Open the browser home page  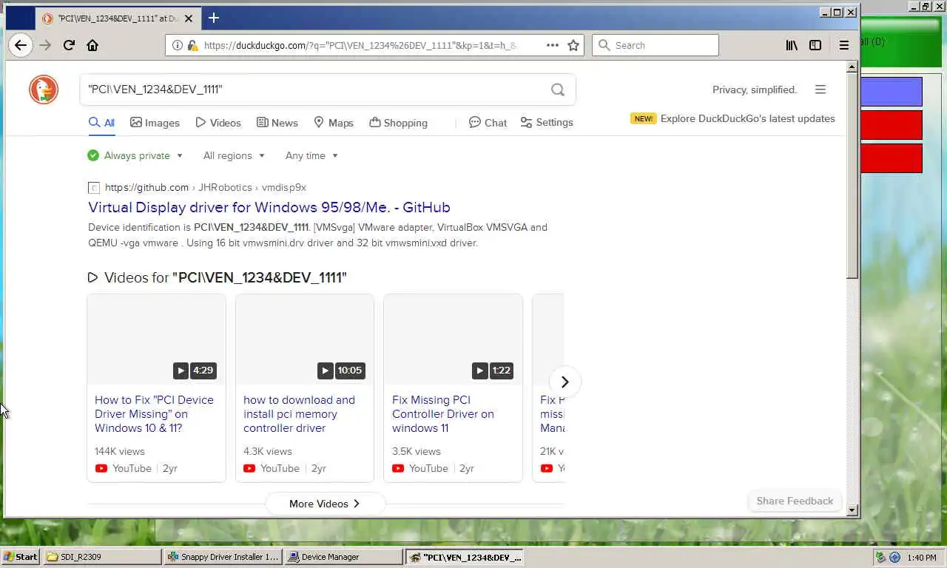(92, 45)
